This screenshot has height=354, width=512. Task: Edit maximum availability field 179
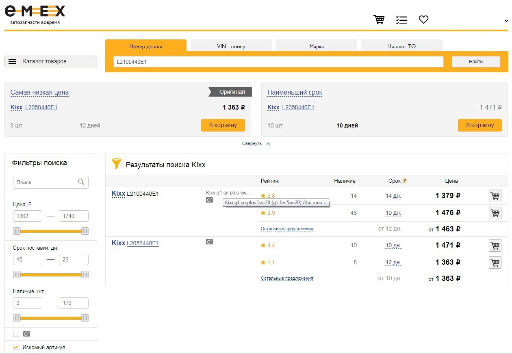74,303
